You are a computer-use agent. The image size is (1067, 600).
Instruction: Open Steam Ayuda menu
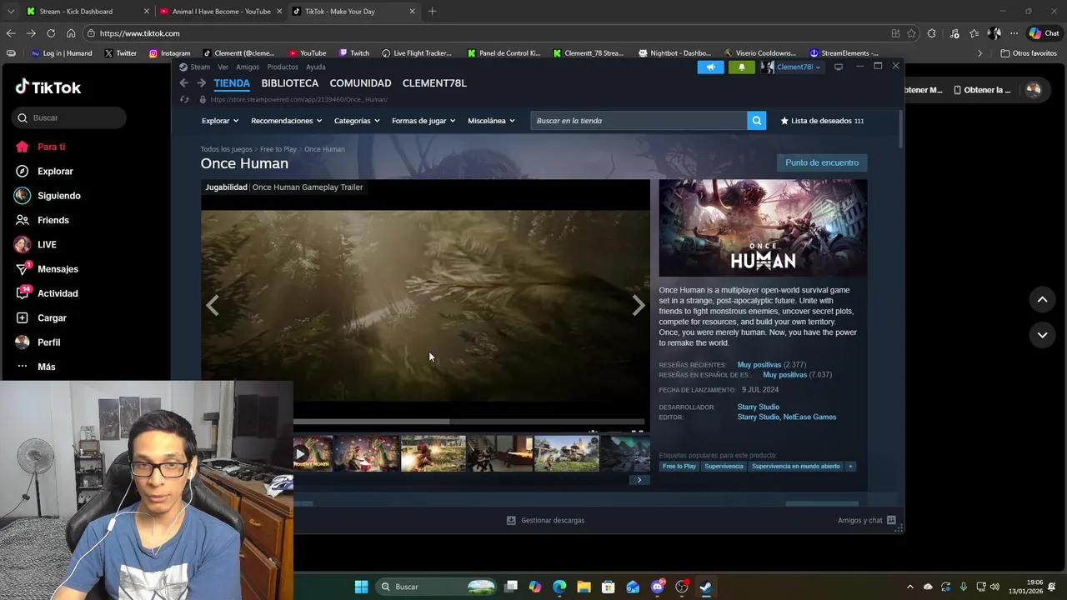coord(315,67)
